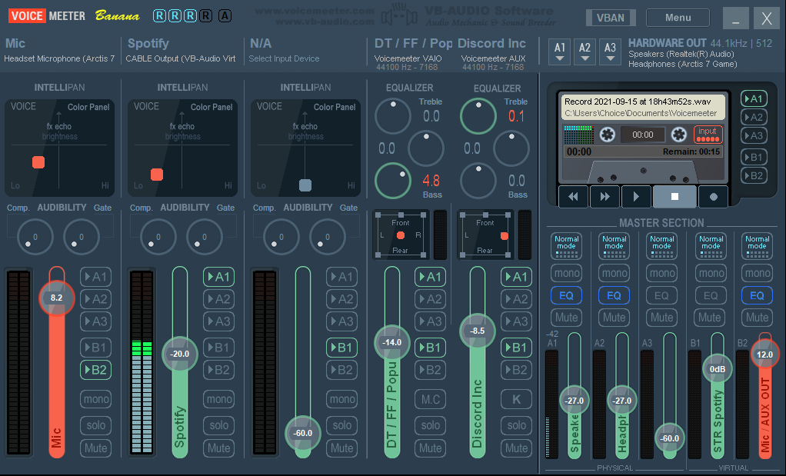The height and width of the screenshot is (476, 786).
Task: Start recording with the record button
Action: pos(713,196)
